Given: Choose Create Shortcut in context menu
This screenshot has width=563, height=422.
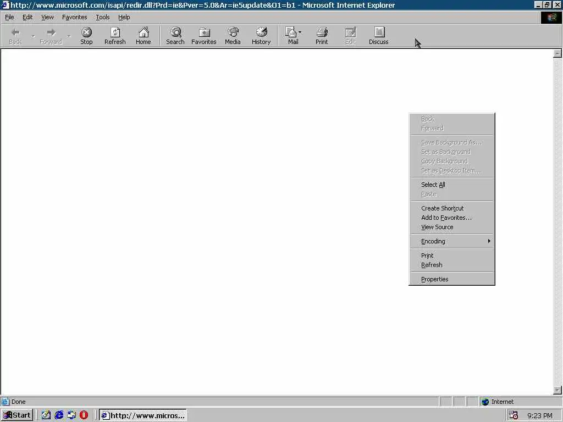Looking at the screenshot, I should 452,208.
